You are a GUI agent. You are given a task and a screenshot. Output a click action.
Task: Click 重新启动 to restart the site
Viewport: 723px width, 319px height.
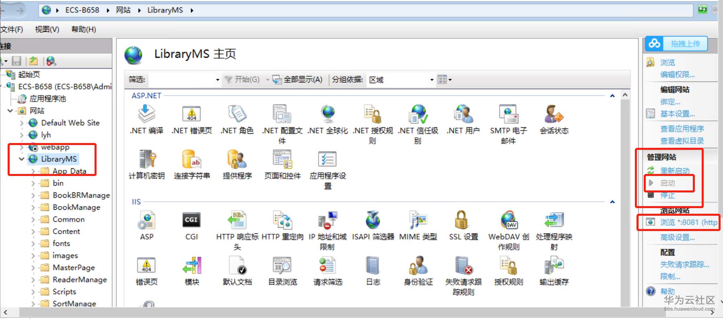[675, 171]
